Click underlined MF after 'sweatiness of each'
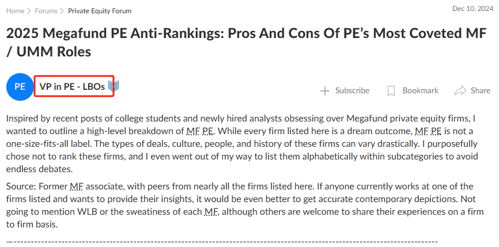The width and height of the screenshot is (499, 247). pos(211,211)
